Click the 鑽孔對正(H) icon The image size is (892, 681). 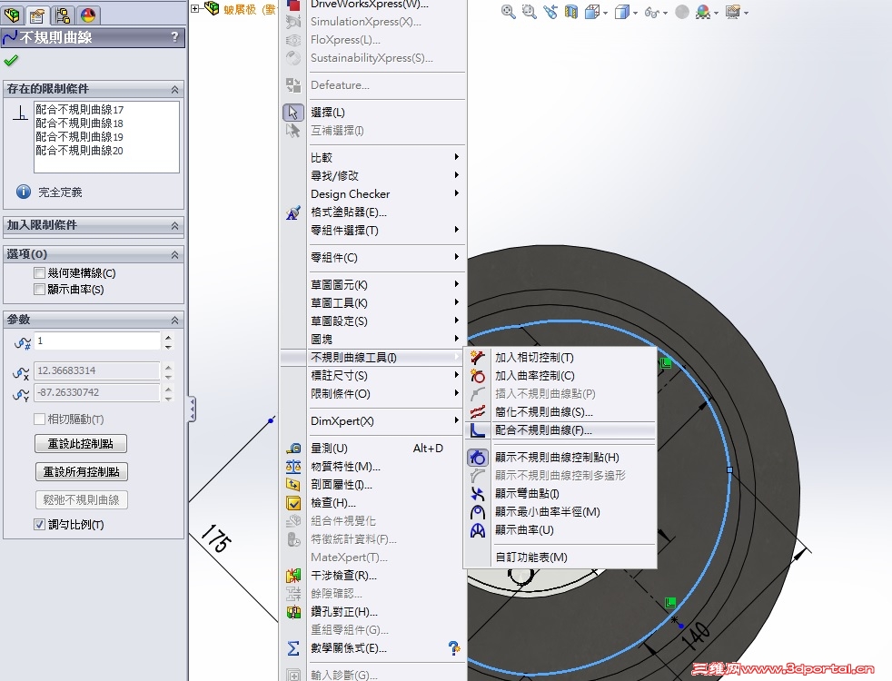293,612
